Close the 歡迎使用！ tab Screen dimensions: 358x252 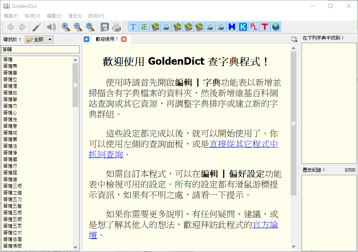pyautogui.click(x=124, y=39)
